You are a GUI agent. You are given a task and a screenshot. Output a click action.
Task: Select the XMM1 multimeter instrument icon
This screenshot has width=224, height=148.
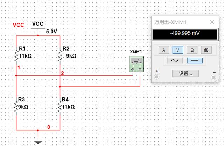(136, 64)
